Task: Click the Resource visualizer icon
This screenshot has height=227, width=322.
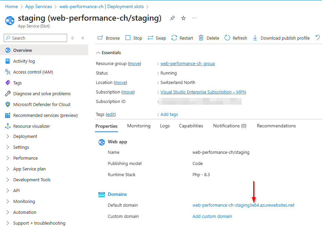Action: click(8, 126)
